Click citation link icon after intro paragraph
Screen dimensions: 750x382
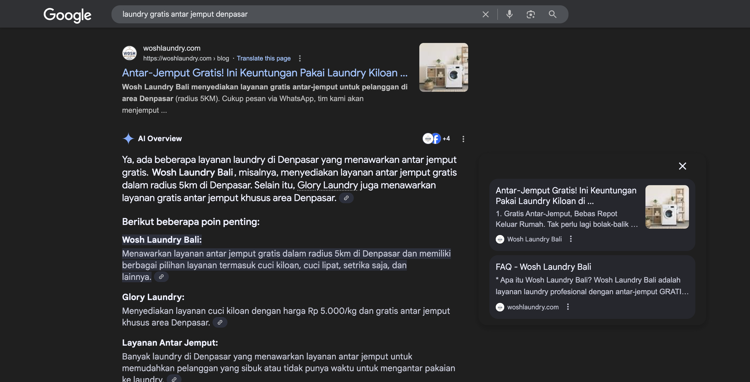346,198
